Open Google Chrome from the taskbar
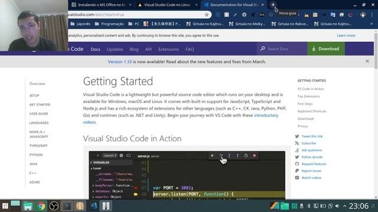Viewport: 378px width, 212px height. point(41,206)
